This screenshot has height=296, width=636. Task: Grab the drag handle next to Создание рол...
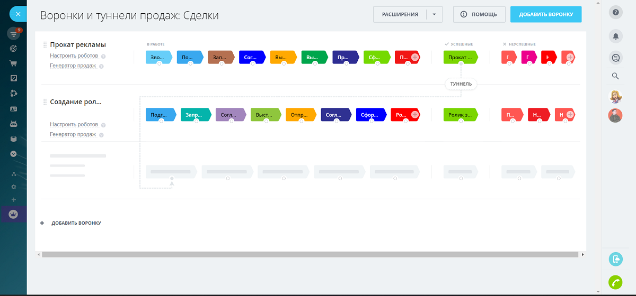pos(45,101)
